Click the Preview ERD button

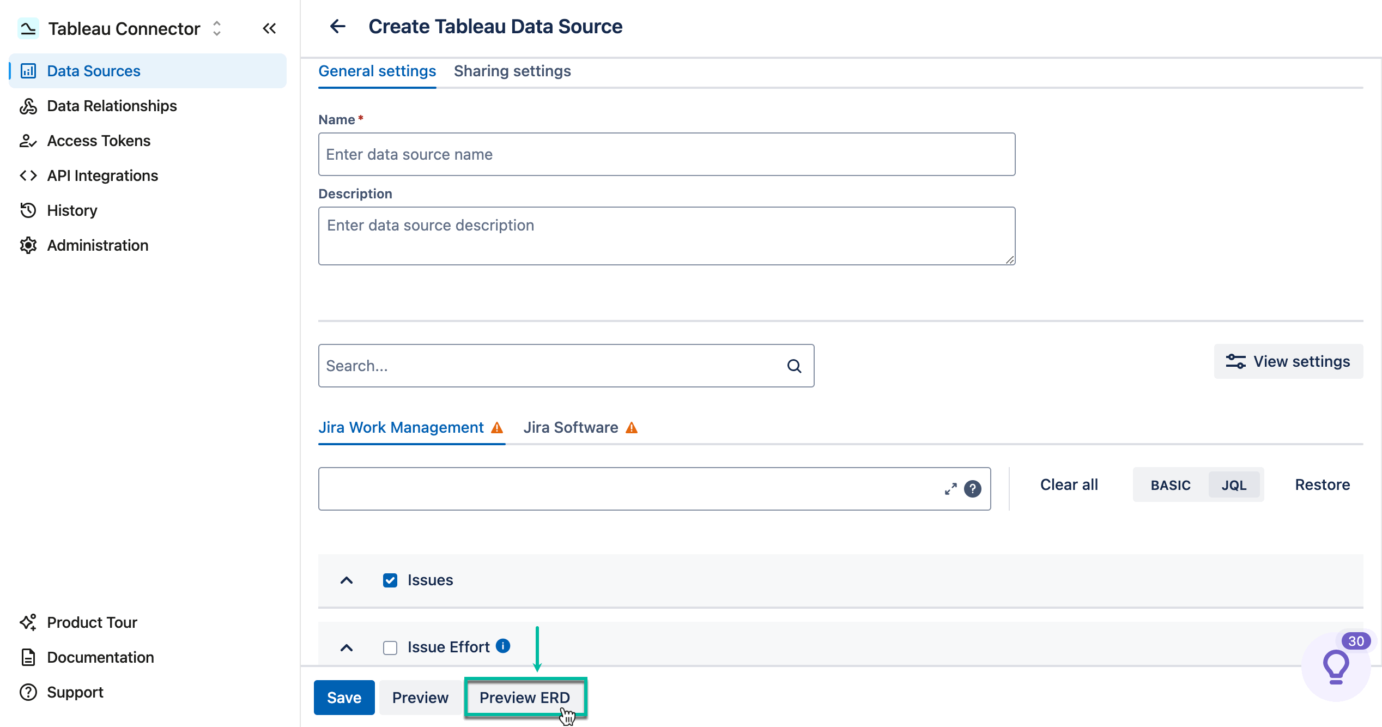tap(525, 697)
